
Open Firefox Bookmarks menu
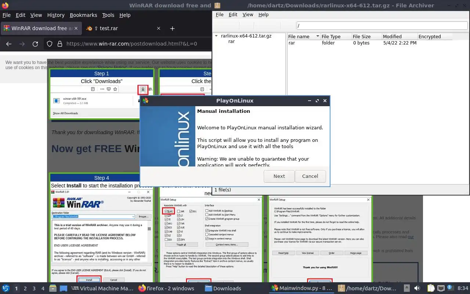click(83, 15)
